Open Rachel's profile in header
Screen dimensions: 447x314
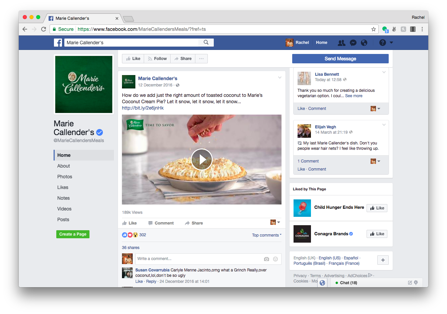[x=297, y=43]
